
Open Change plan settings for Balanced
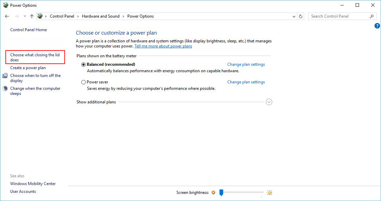246,64
